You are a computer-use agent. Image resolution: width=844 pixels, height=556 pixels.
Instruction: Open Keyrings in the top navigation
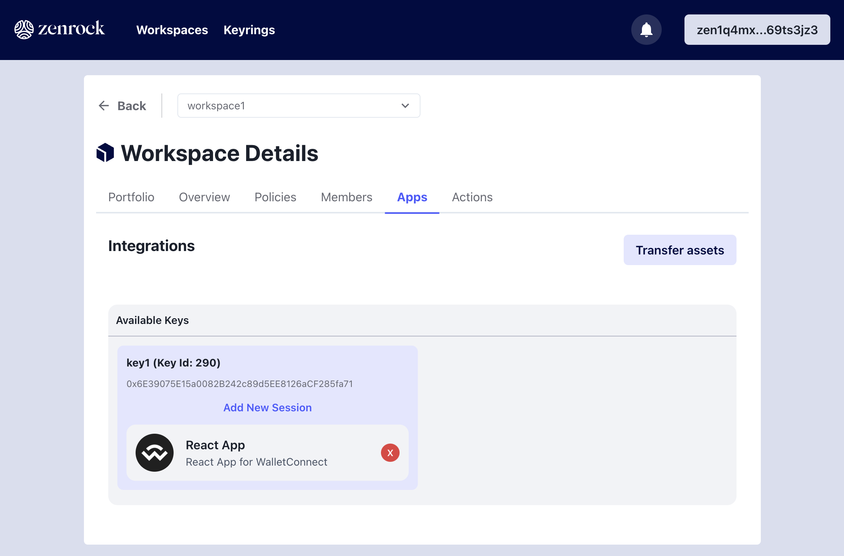click(x=249, y=30)
